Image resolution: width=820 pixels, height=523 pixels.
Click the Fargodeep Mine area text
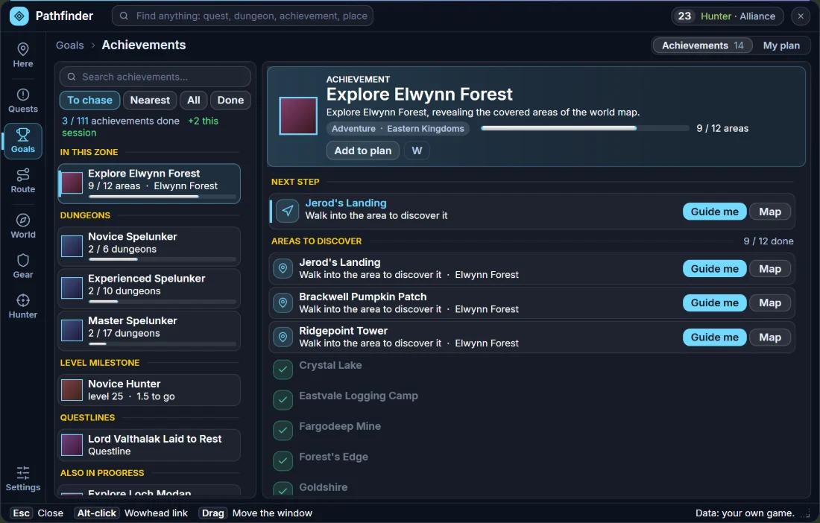coord(340,426)
